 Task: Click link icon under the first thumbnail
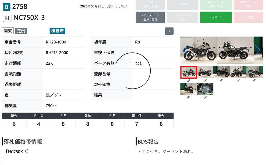point(189,80)
